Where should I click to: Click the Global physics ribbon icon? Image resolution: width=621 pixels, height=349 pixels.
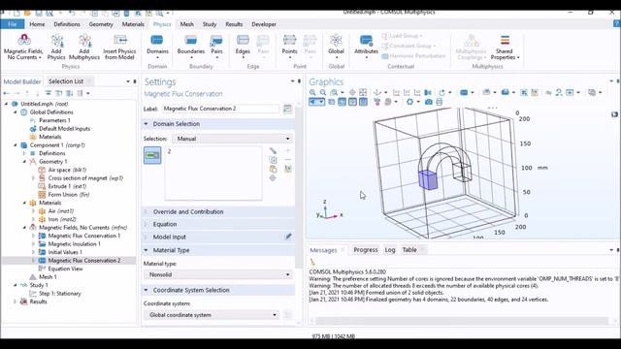click(x=336, y=47)
